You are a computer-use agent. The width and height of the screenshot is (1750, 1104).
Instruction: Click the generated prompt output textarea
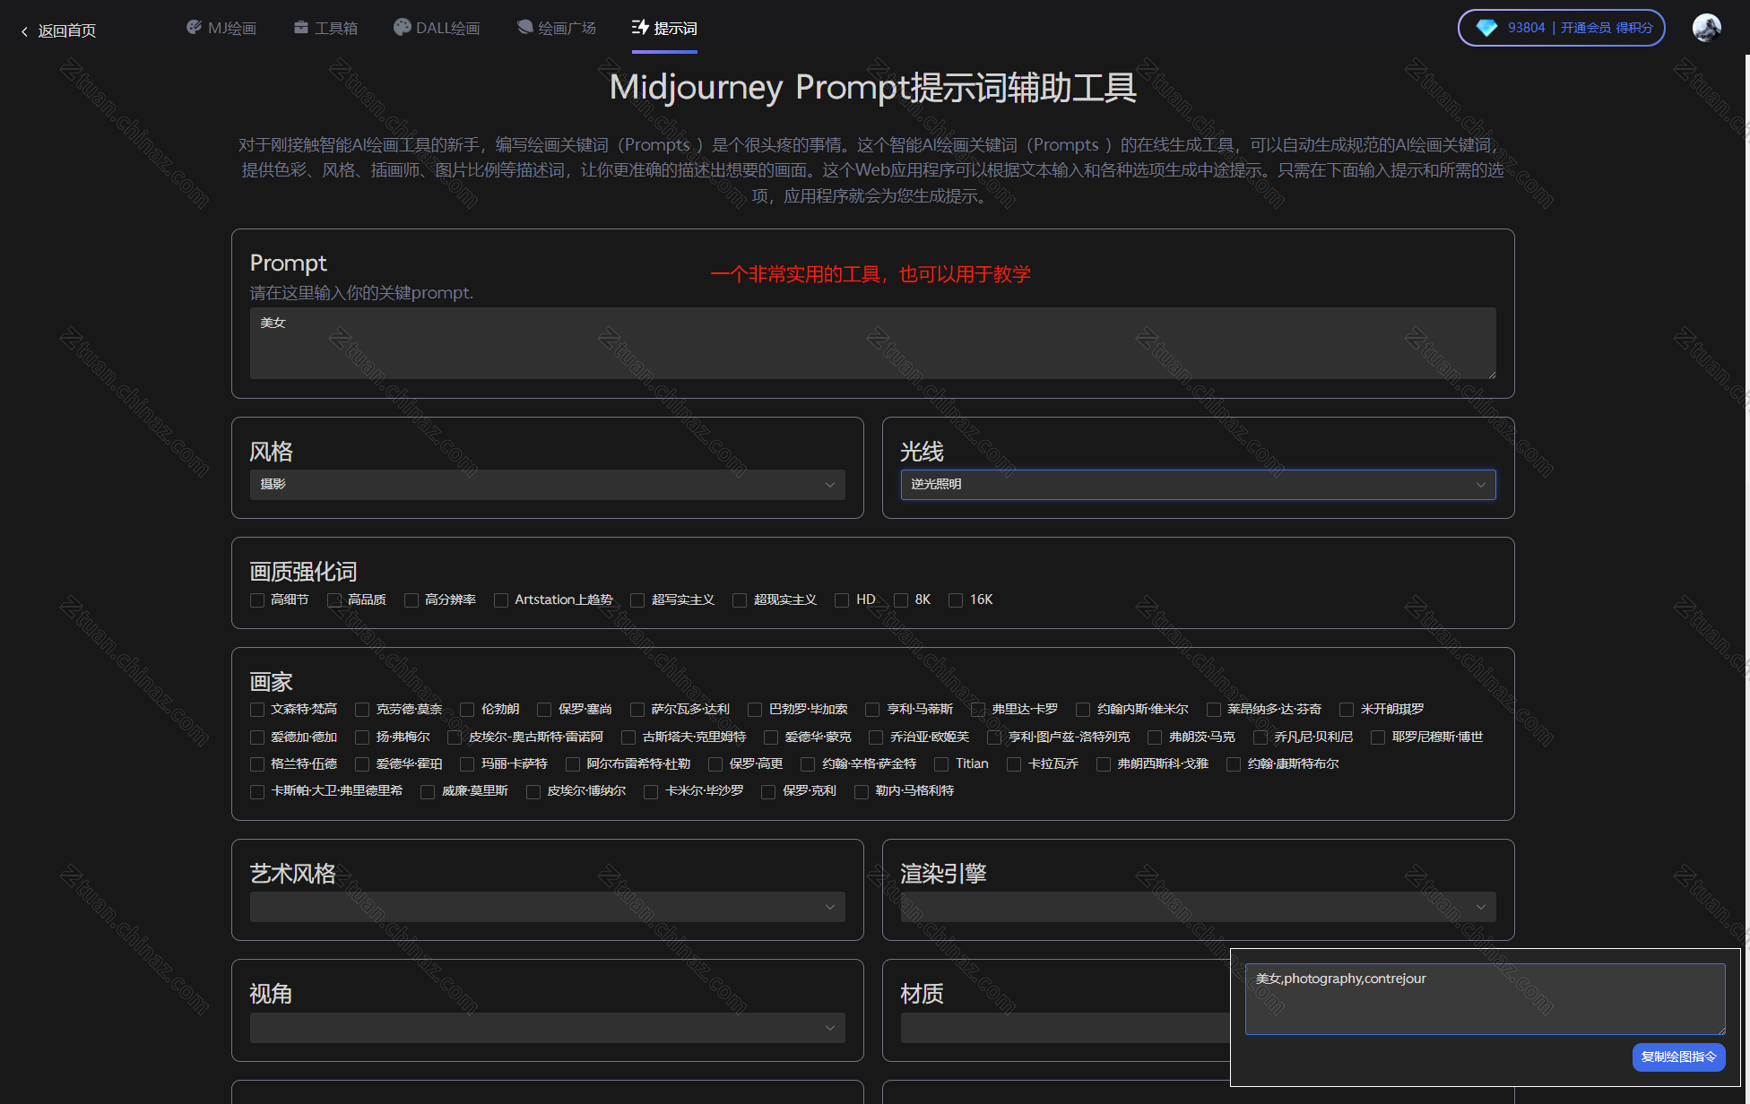coord(1485,998)
